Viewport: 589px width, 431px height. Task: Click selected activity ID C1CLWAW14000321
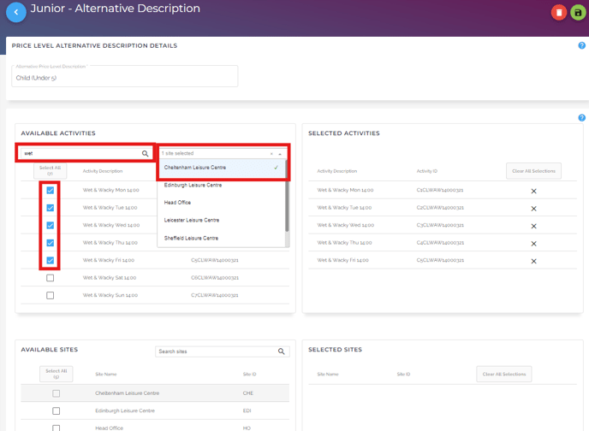(440, 190)
